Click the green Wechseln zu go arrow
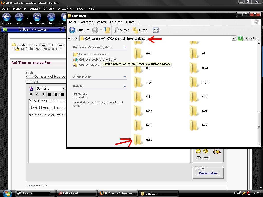Viewport: 263px width, 197px height. pos(240,38)
